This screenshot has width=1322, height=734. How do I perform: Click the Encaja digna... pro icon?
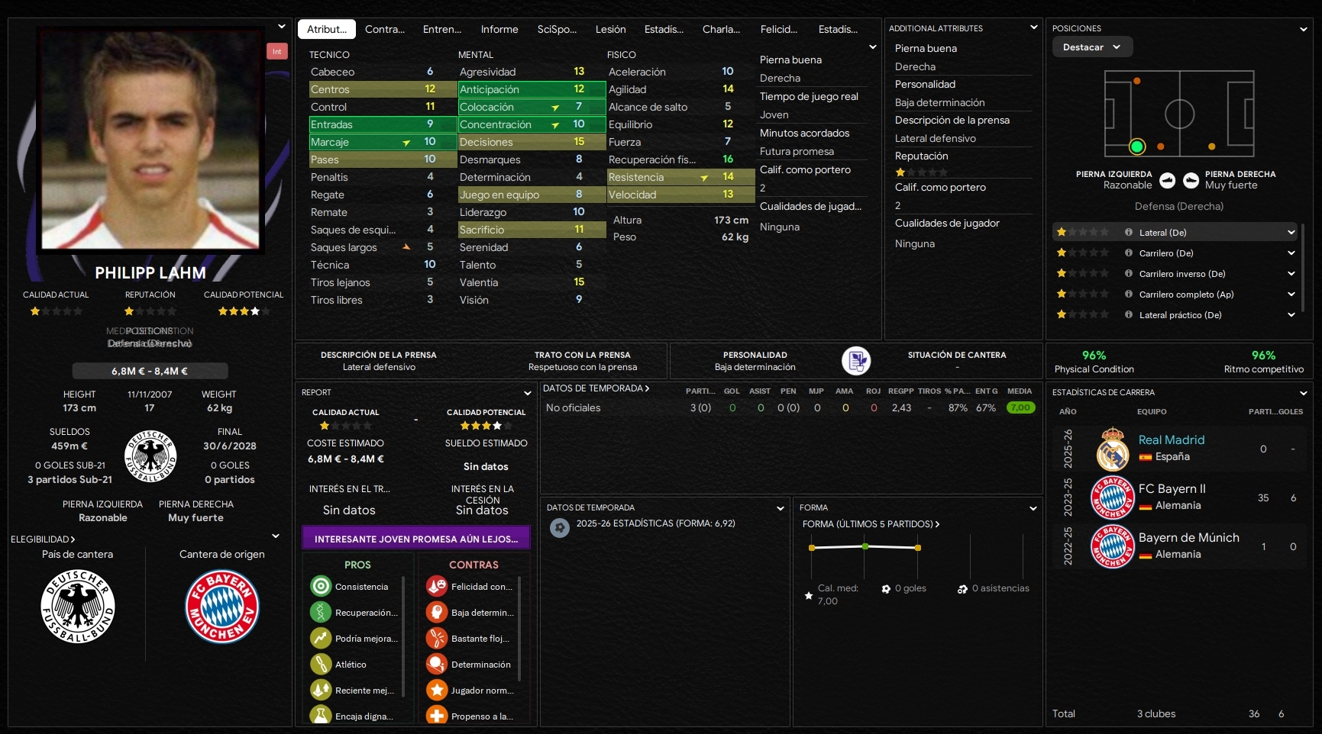pyautogui.click(x=321, y=716)
